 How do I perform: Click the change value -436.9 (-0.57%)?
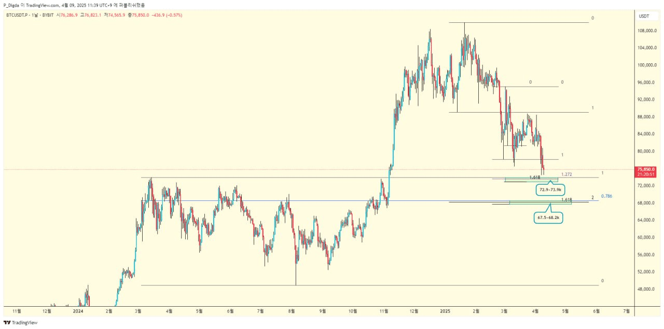click(167, 15)
